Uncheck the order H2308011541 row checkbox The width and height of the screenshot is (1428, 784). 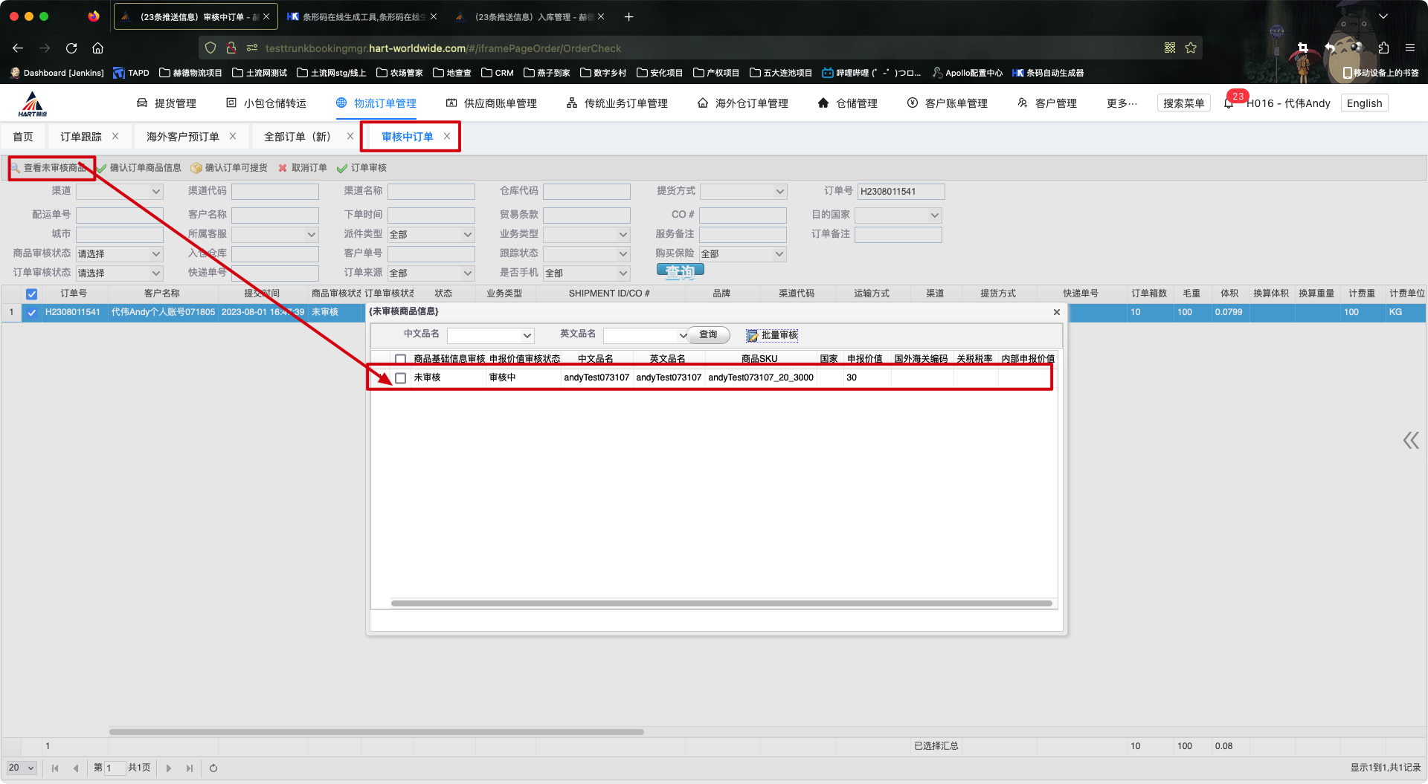31,313
